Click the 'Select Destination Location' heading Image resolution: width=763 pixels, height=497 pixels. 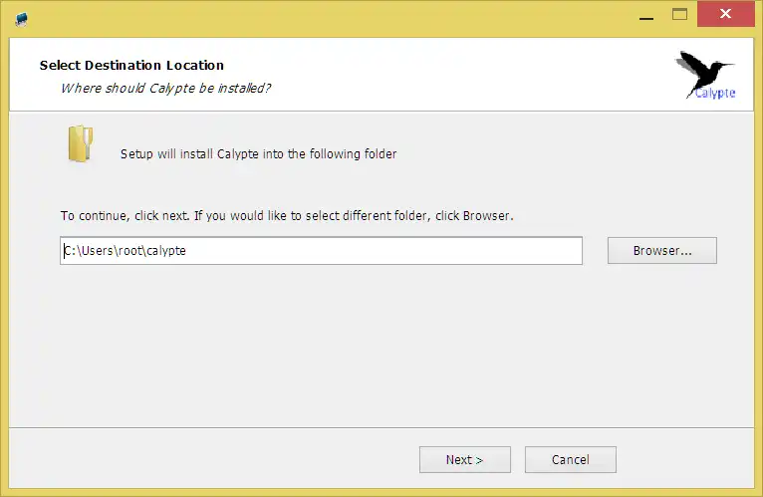131,66
